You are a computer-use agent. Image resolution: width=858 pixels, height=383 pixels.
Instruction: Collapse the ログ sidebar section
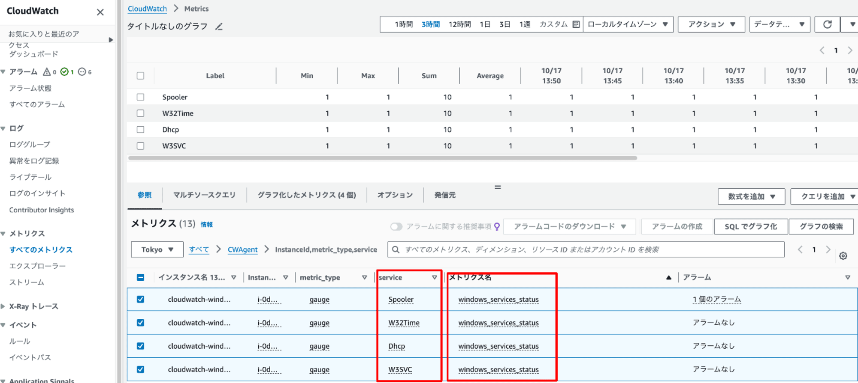point(3,128)
